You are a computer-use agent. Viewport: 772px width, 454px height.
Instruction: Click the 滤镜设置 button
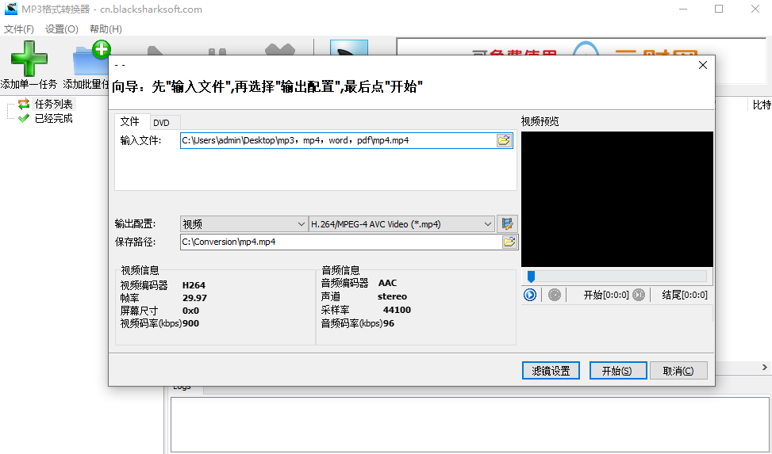(551, 371)
